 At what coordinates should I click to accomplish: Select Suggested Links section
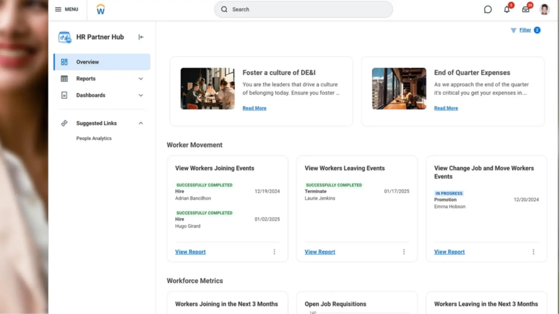pyautogui.click(x=102, y=123)
